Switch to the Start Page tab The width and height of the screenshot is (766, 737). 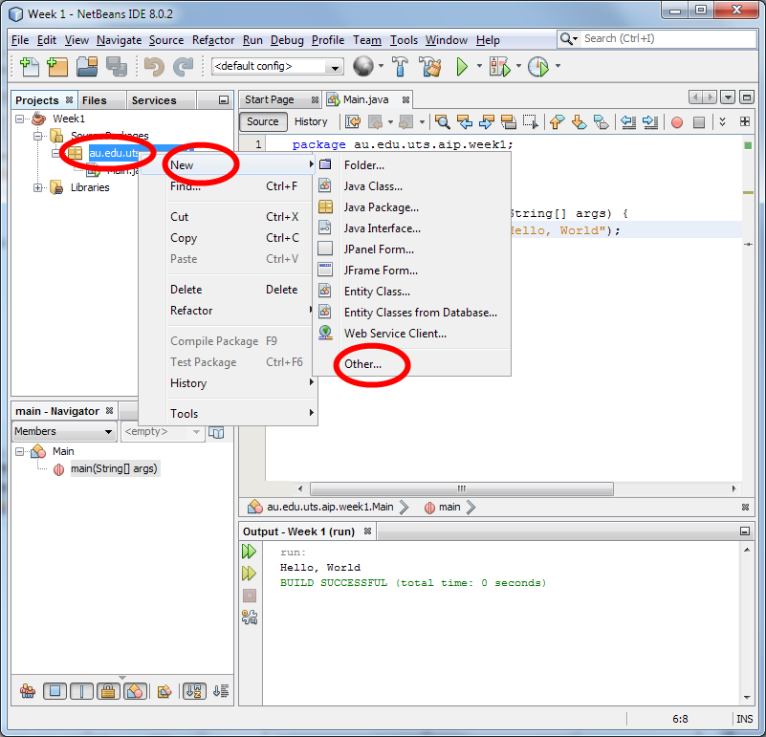pyautogui.click(x=269, y=99)
